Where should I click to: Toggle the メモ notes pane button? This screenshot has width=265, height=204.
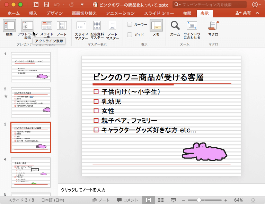tap(156, 25)
